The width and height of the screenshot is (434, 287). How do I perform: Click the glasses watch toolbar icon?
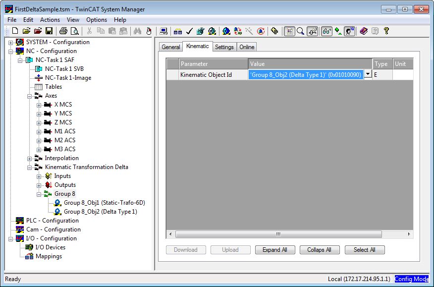[x=326, y=31]
